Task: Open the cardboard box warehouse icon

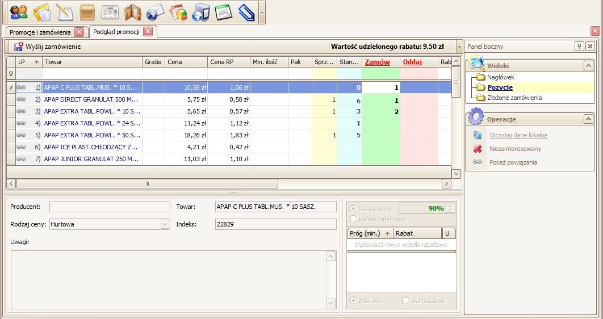Action: (x=87, y=12)
